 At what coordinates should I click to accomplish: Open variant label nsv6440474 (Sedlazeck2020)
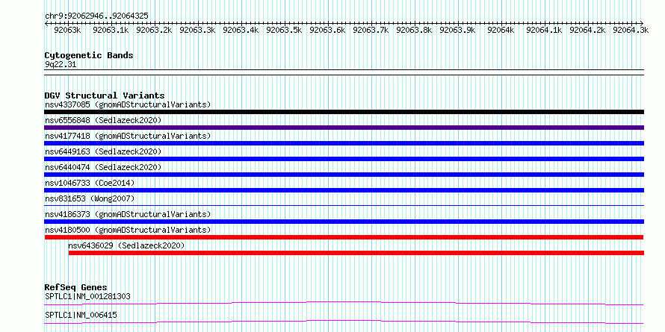click(x=103, y=167)
